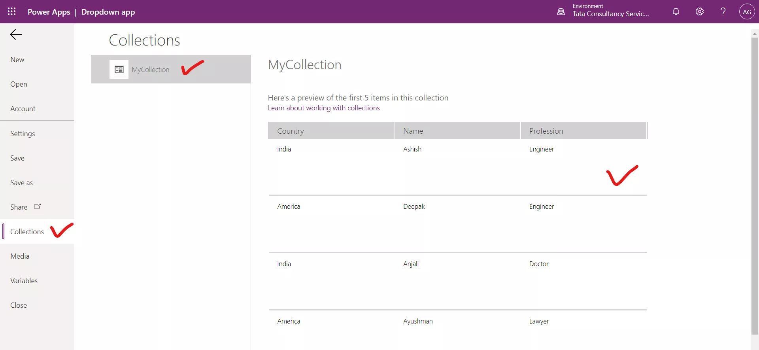Click the Name column header
This screenshot has width=759, height=350.
click(457, 131)
